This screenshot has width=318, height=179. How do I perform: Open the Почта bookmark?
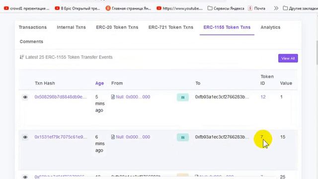click(x=257, y=8)
